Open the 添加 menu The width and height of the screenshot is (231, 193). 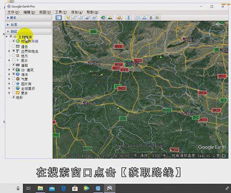(76, 12)
